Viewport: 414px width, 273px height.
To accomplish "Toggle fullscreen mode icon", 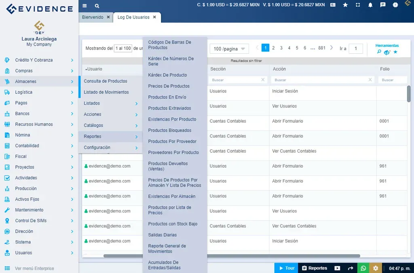I will coord(358,5).
